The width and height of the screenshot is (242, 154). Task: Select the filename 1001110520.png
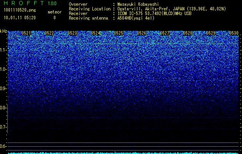pyautogui.click(x=20, y=10)
